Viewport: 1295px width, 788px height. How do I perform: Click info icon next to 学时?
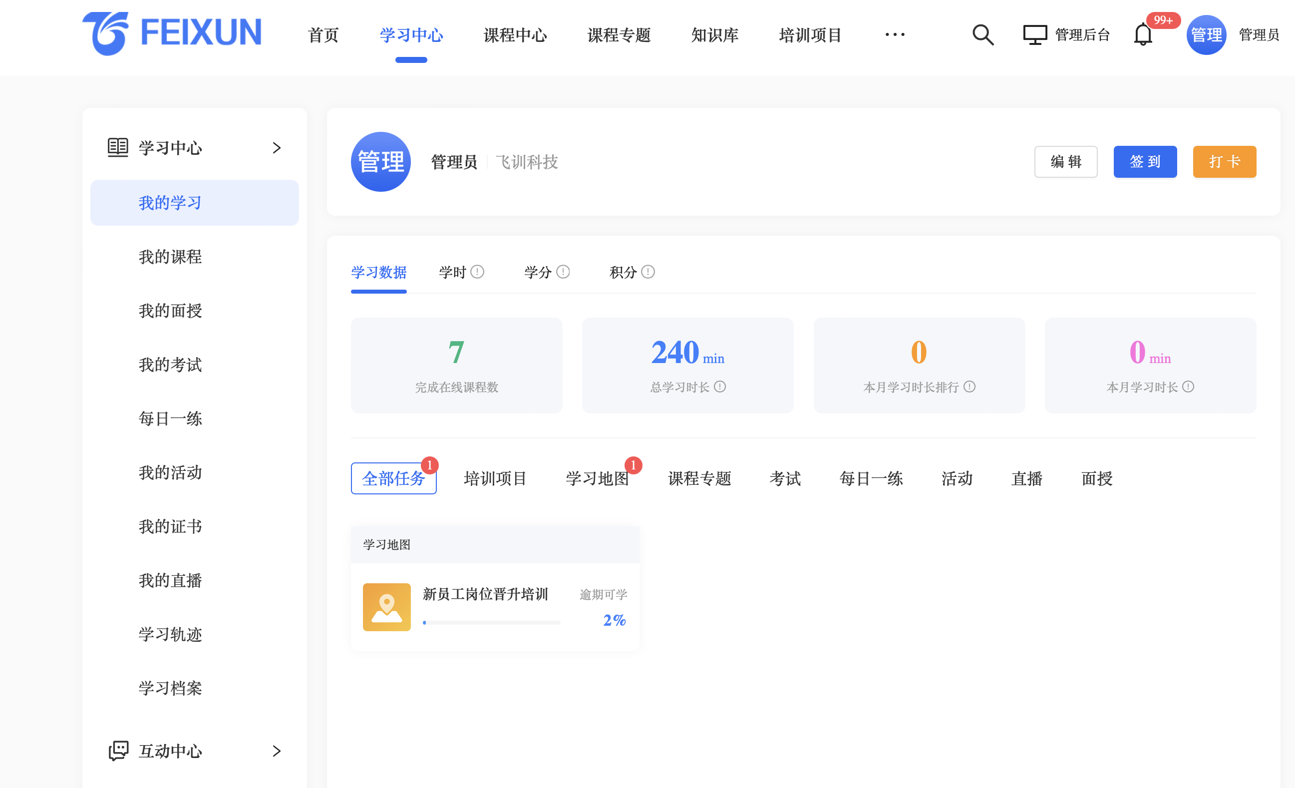click(477, 272)
